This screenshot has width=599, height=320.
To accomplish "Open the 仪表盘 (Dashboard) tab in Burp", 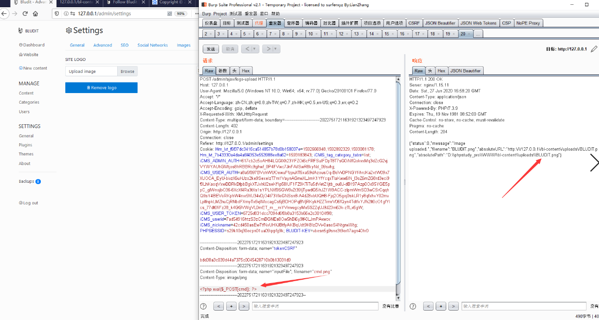I will 211,23.
